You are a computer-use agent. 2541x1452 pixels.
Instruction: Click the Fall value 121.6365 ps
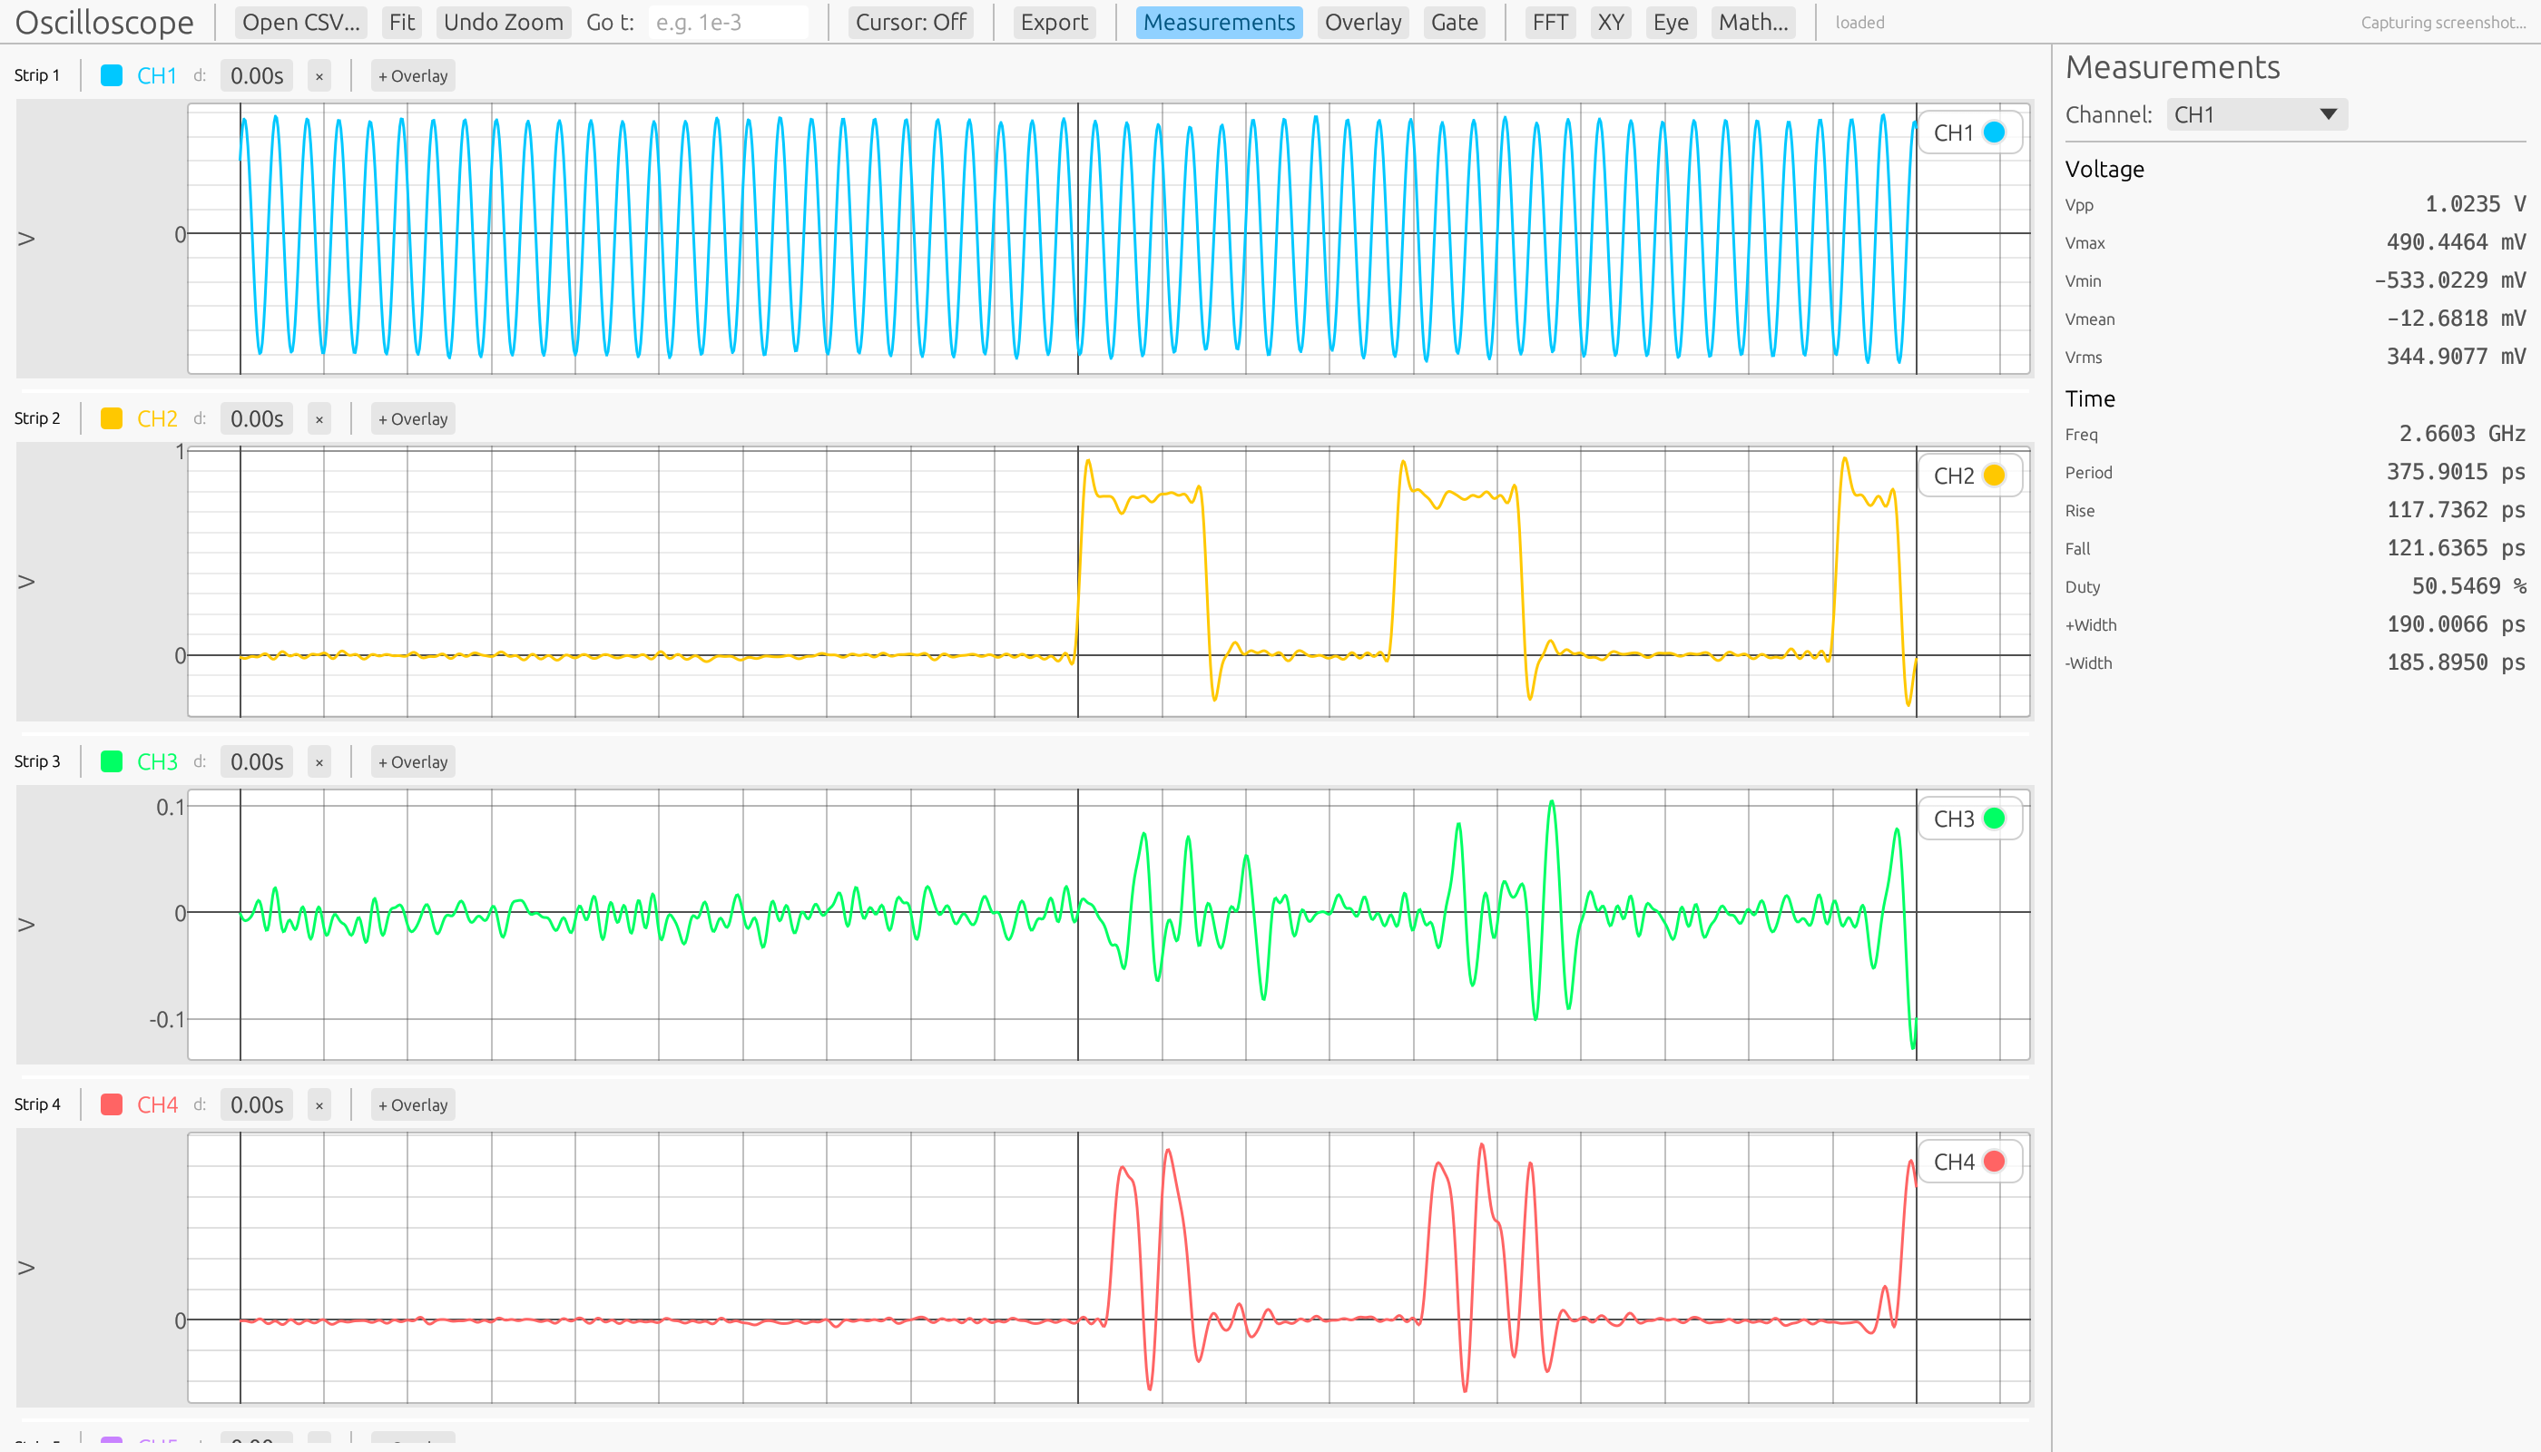click(x=2455, y=547)
